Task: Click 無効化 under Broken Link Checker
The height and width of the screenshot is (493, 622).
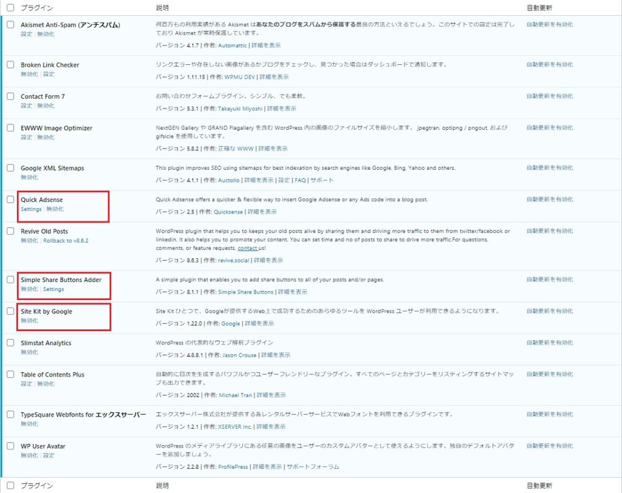Action: [29, 74]
